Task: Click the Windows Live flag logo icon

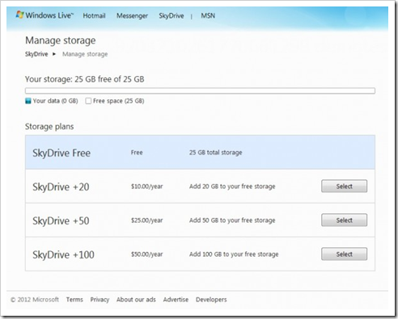Action: [x=19, y=15]
